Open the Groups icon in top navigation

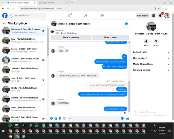(102, 16)
